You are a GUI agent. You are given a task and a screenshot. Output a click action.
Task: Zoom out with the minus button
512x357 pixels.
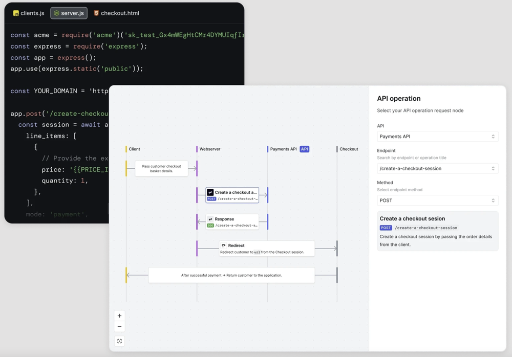(x=119, y=326)
